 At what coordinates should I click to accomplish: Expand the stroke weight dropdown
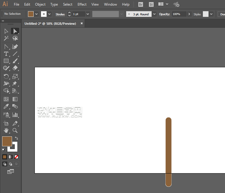(87, 14)
